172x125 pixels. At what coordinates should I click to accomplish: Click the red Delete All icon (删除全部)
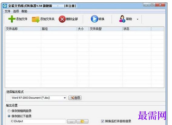(62, 19)
